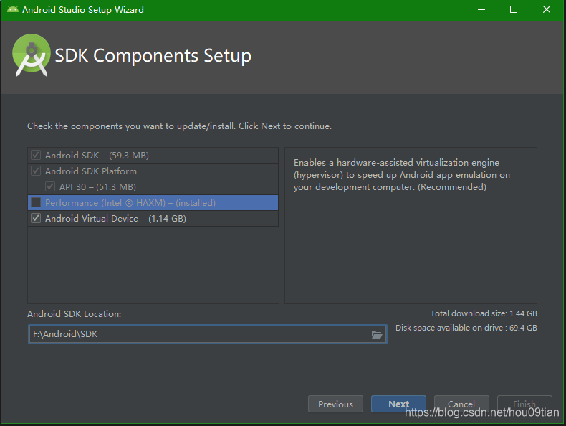Click the Android icon in title bar
The image size is (566, 426).
tap(13, 9)
